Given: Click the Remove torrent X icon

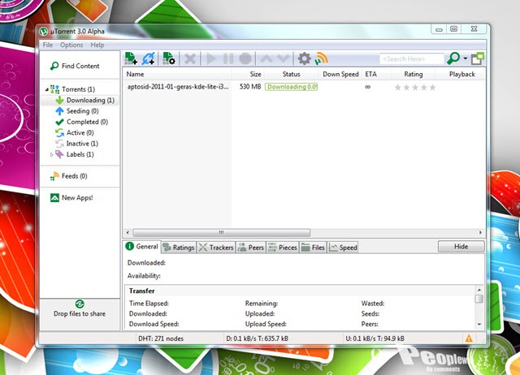Looking at the screenshot, I should point(190,59).
